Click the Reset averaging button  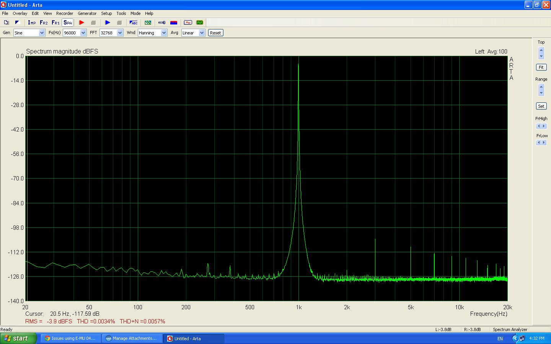point(215,33)
